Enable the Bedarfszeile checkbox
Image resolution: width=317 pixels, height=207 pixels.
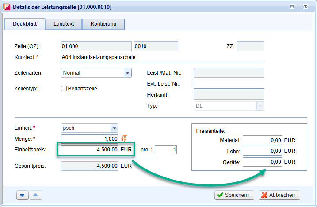tap(64, 88)
